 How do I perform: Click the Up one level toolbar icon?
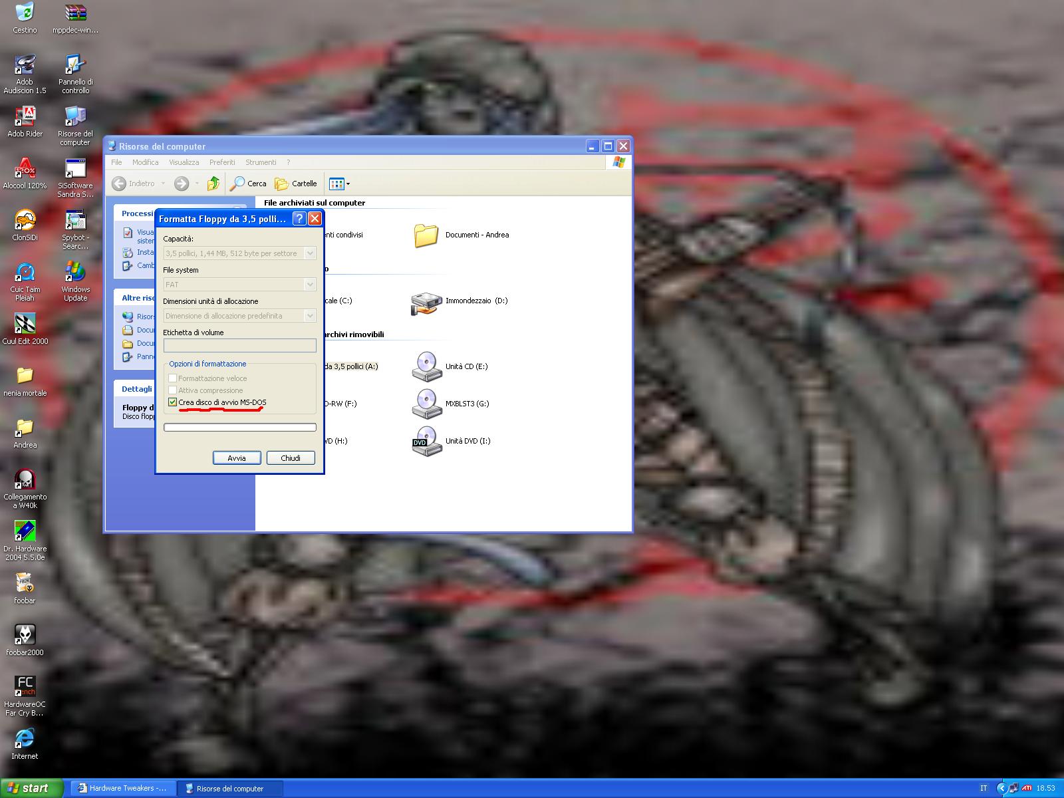coord(213,184)
